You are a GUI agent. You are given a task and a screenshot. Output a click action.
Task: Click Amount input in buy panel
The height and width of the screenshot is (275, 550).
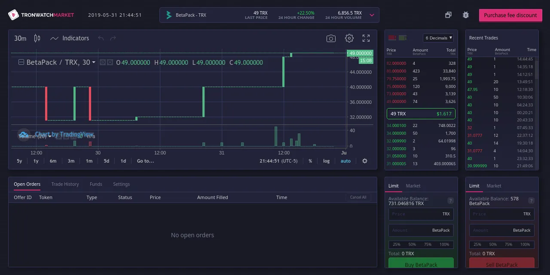click(421, 230)
